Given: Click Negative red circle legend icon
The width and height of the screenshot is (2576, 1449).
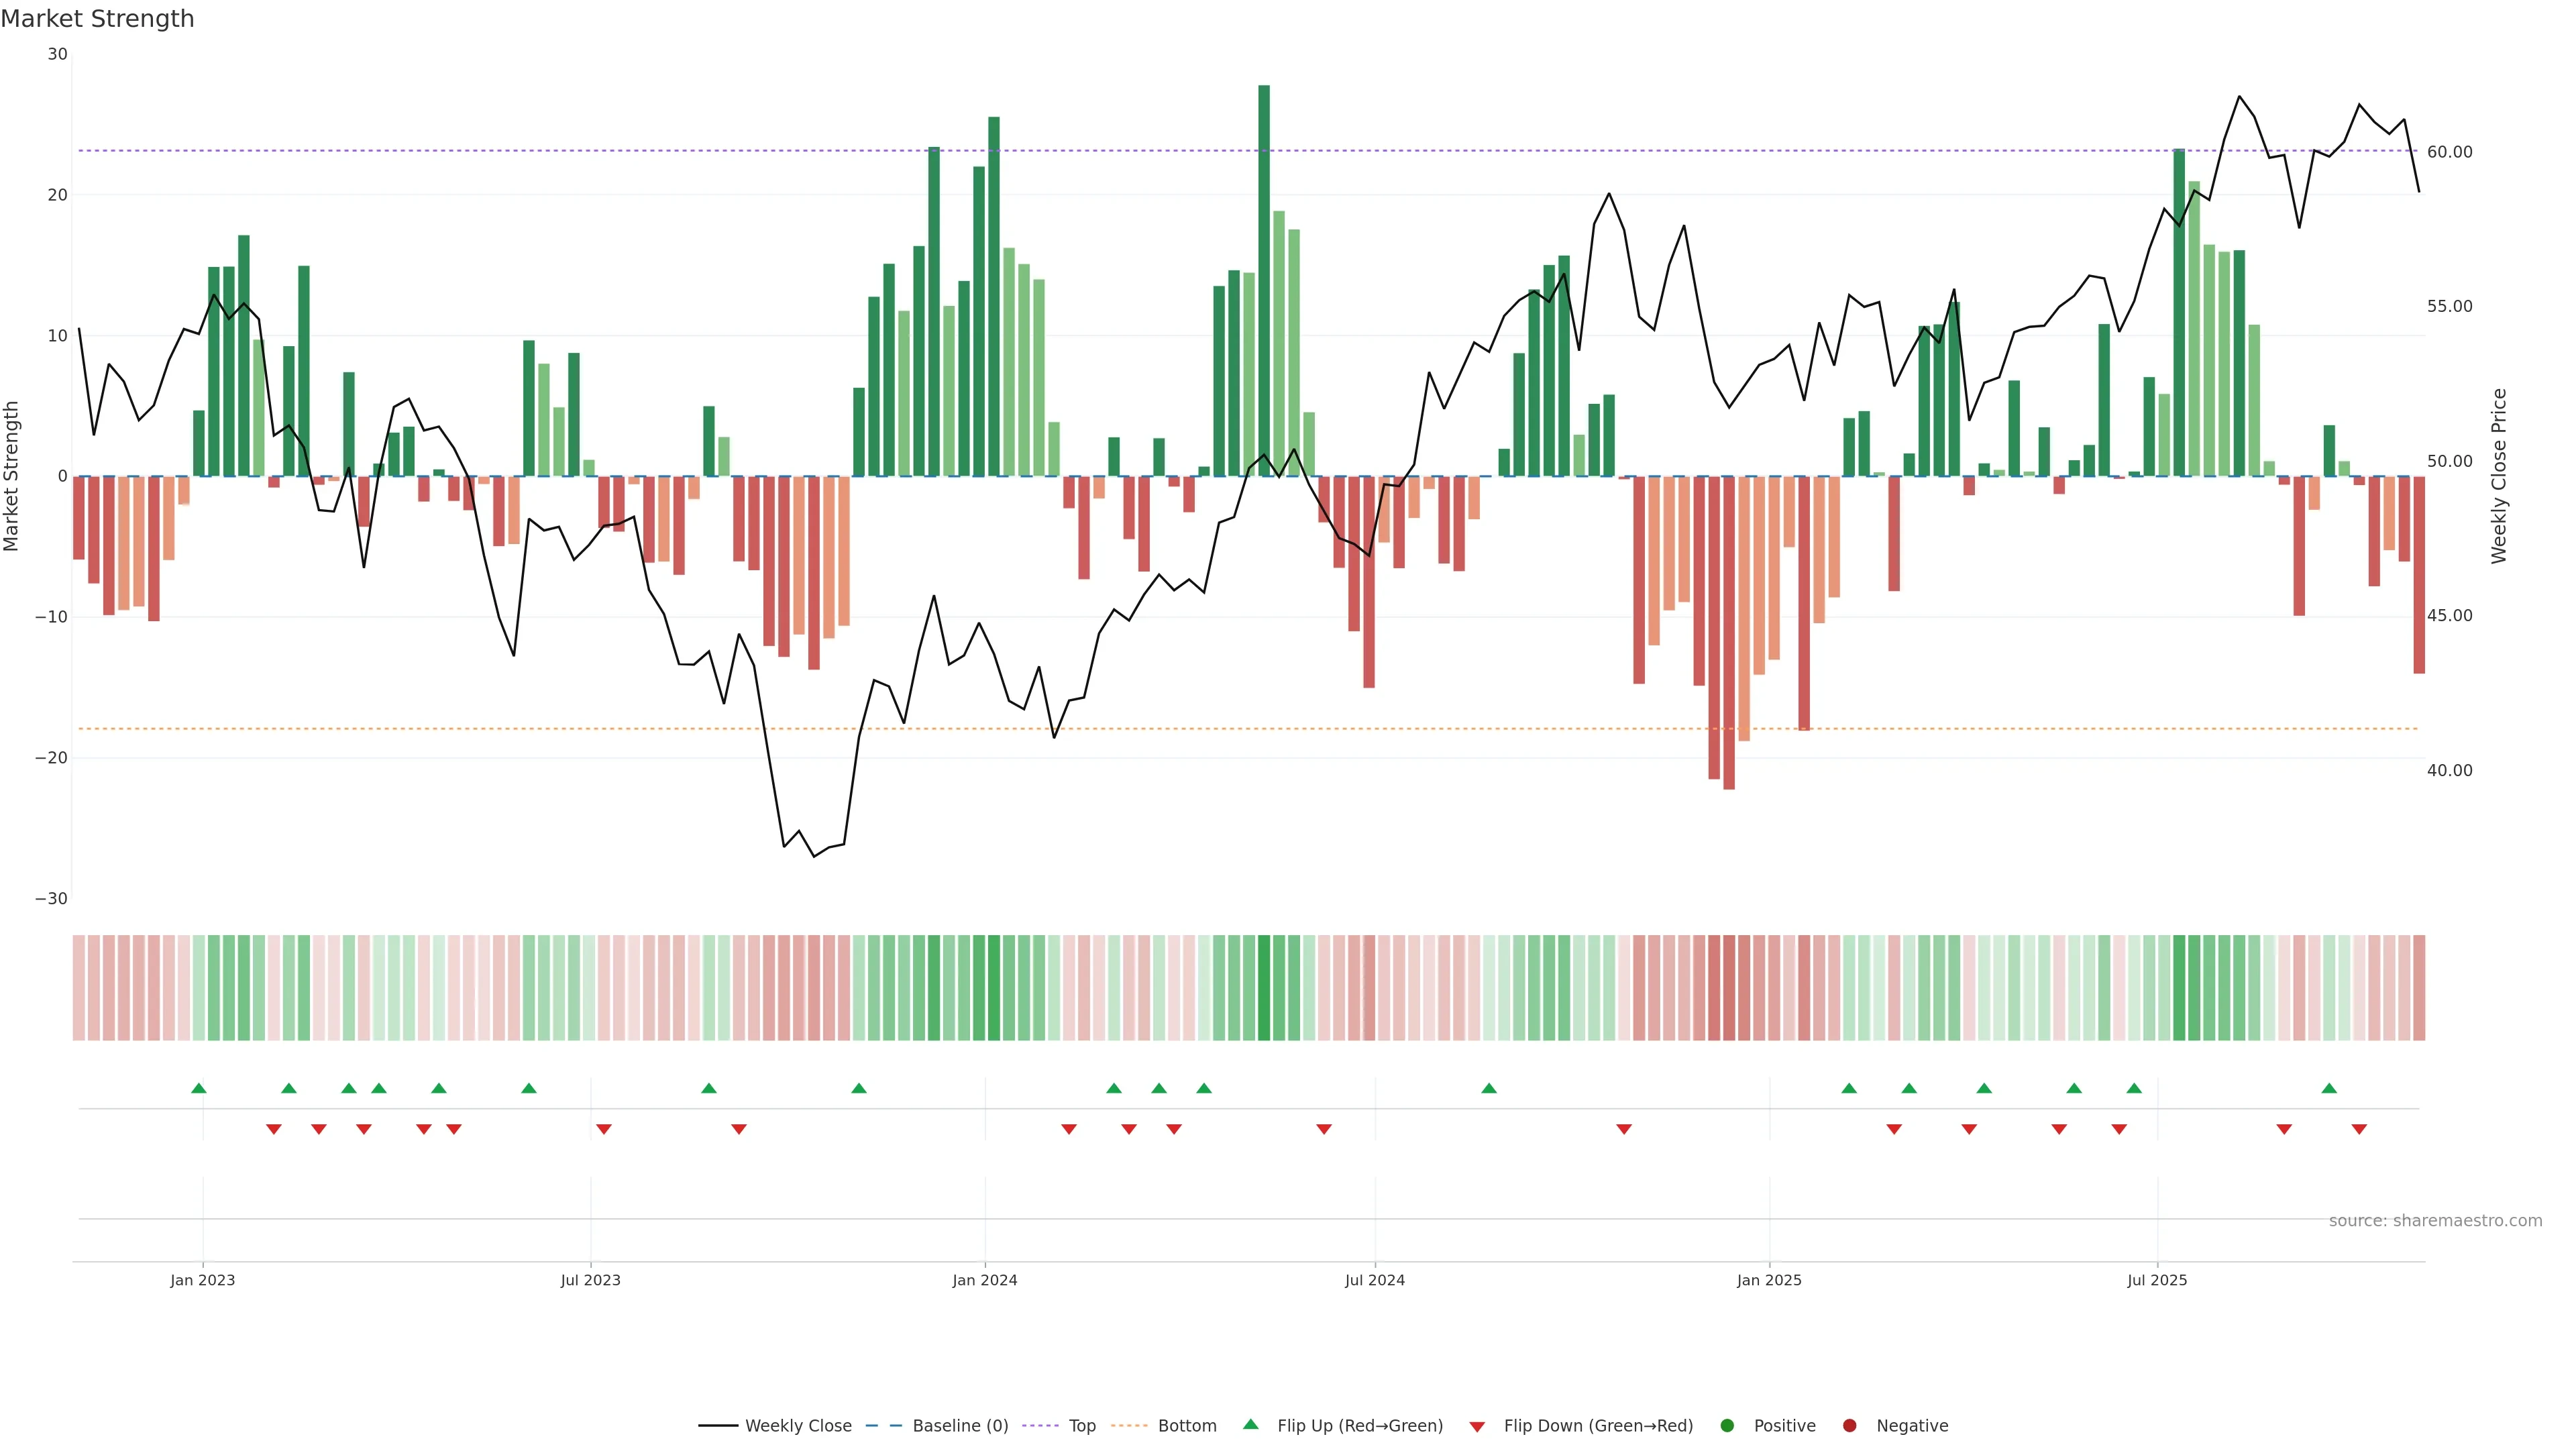Looking at the screenshot, I should click(1849, 1425).
